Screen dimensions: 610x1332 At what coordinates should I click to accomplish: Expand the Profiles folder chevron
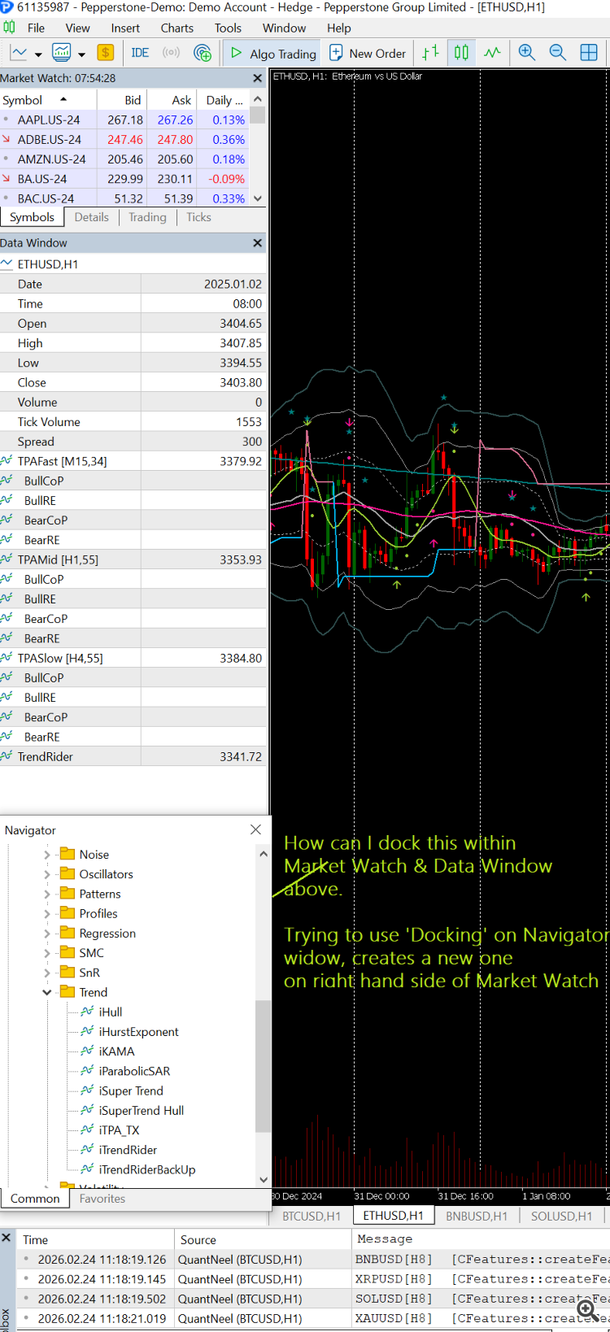46,913
